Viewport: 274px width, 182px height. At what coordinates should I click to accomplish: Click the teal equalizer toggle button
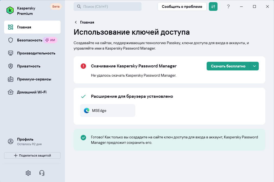pos(213,6)
